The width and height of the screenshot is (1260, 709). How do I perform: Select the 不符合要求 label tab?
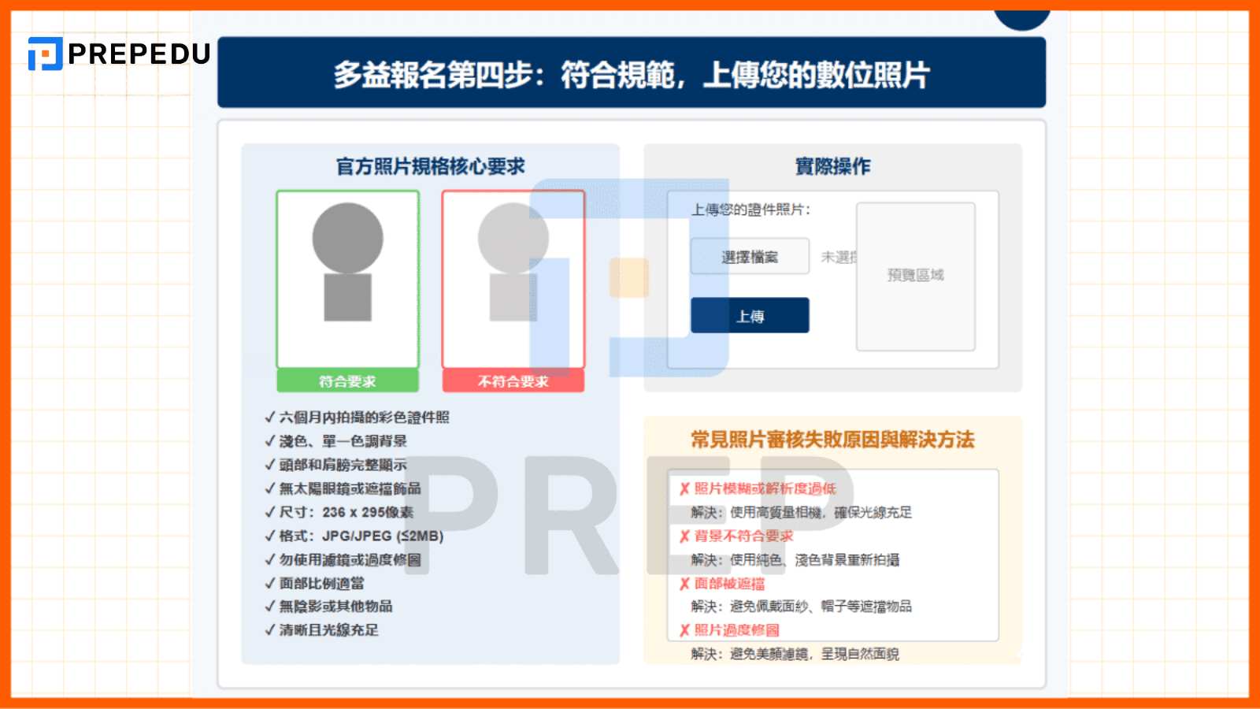513,380
